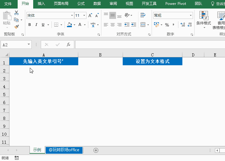Toggle italic formatting
This screenshot has width=225, height=161.
point(36,25)
